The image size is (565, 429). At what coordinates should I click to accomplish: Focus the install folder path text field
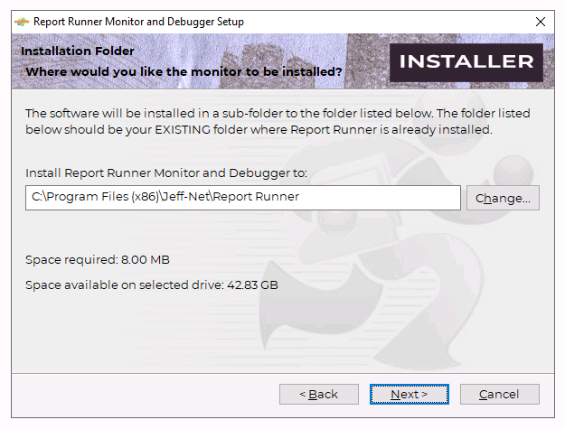coord(242,197)
